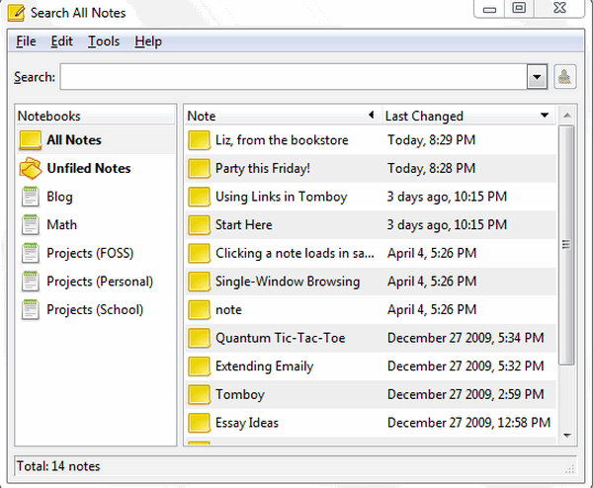This screenshot has width=593, height=488.
Task: Click note icon beside Party this Friday!
Action: pos(199,168)
